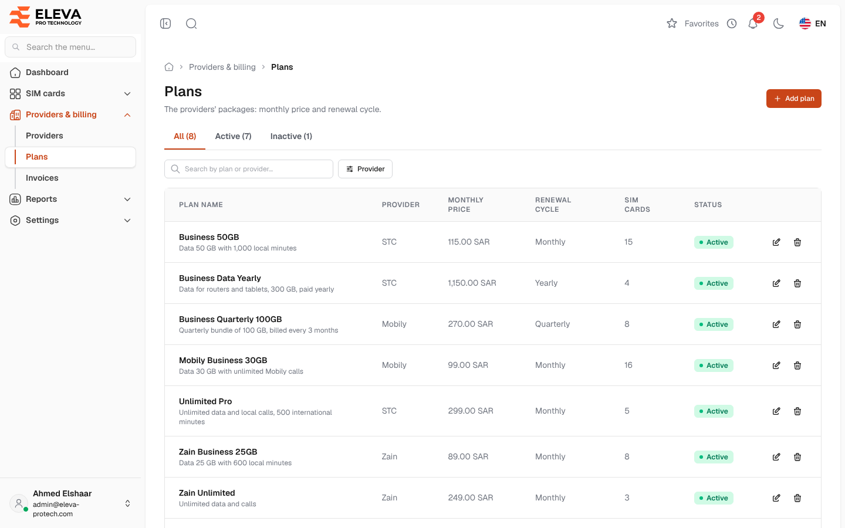This screenshot has height=528, width=845.
Task: Edit the Business Quarterly 100GB plan
Action: [776, 324]
